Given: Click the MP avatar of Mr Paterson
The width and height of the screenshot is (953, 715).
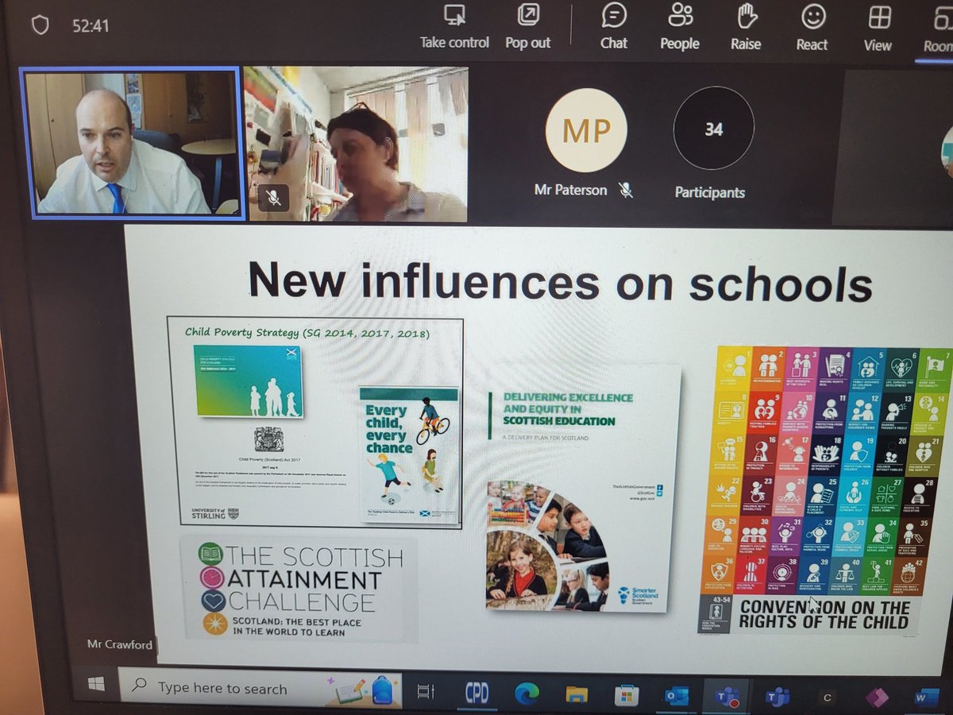Looking at the screenshot, I should [586, 129].
